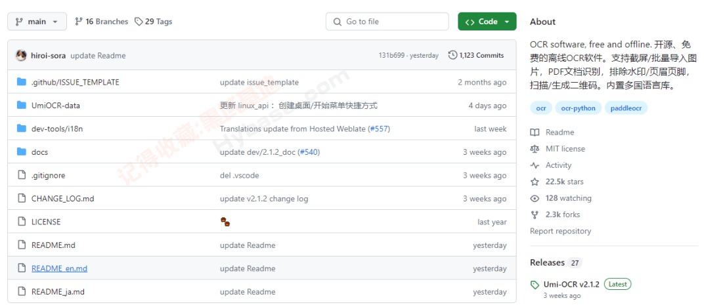Click the 16 Branches link
The image size is (704, 307).
click(x=102, y=22)
